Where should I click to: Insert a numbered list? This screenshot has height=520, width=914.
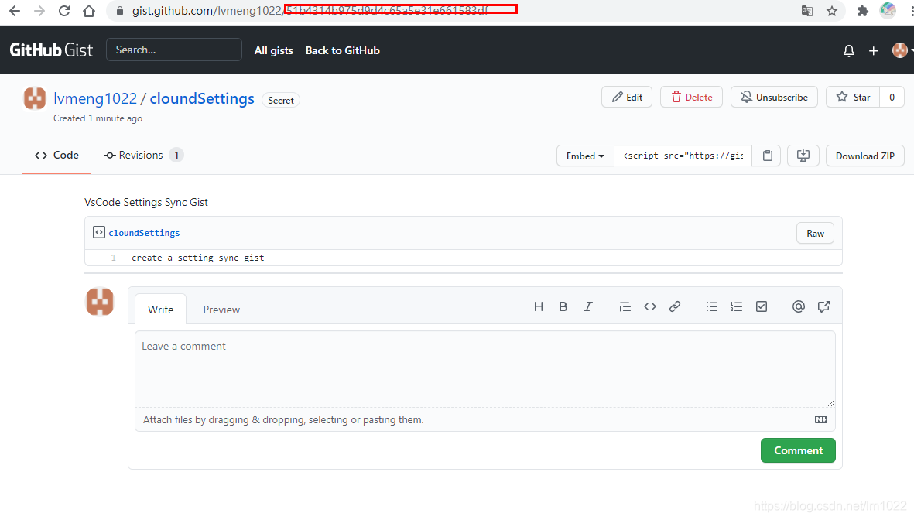click(x=736, y=306)
